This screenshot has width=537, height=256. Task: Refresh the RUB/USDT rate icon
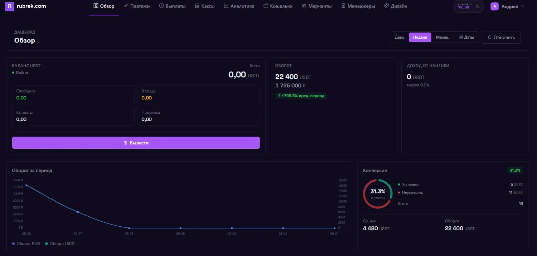[477, 6]
